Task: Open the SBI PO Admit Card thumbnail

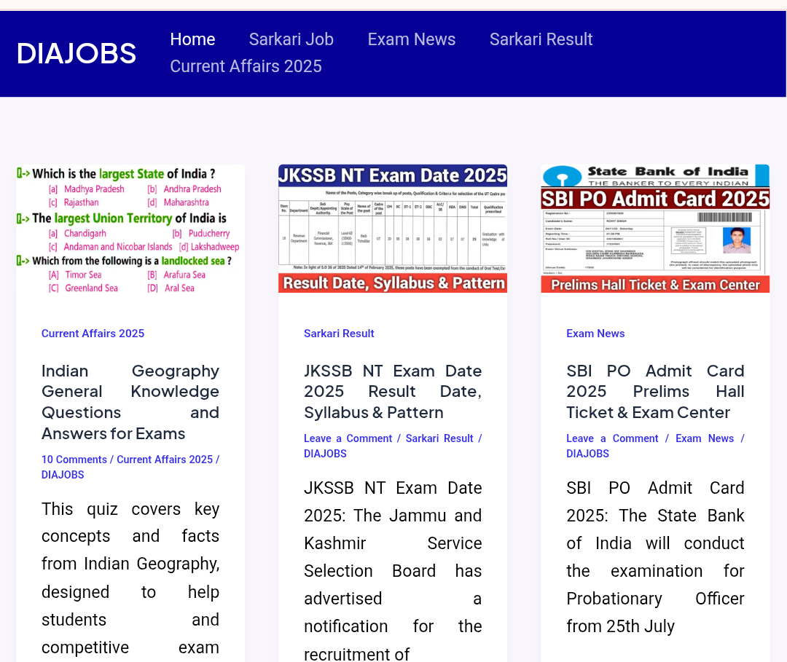Action: [x=655, y=229]
